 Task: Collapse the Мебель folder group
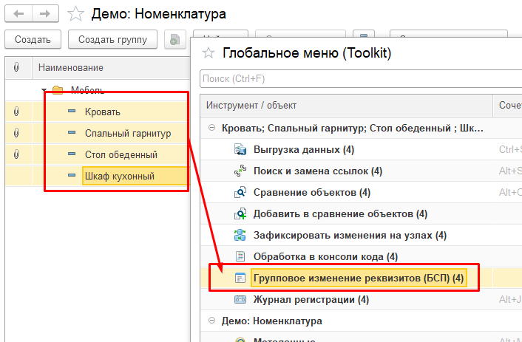44,90
